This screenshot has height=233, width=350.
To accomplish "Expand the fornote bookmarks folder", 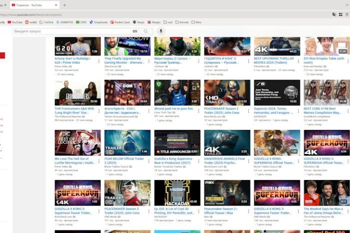I will [x=182, y=22].
